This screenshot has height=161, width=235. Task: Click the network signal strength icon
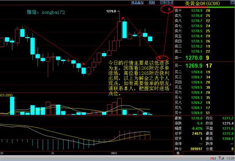coord(221,158)
